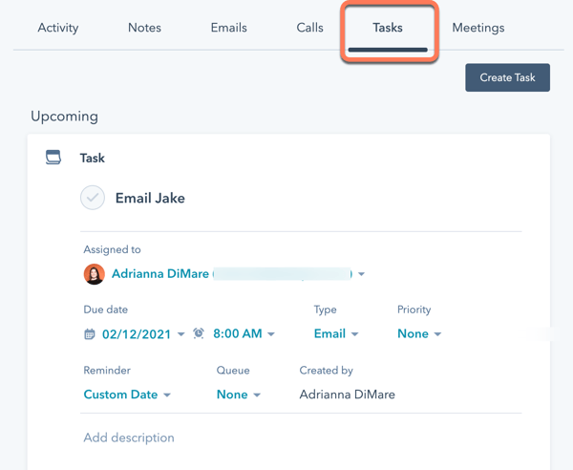The width and height of the screenshot is (573, 470).
Task: Edit the Email Jake task title
Action: tap(150, 198)
